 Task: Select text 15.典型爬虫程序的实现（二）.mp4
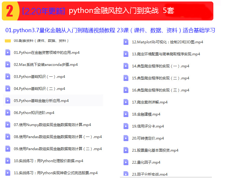point(161,78)
